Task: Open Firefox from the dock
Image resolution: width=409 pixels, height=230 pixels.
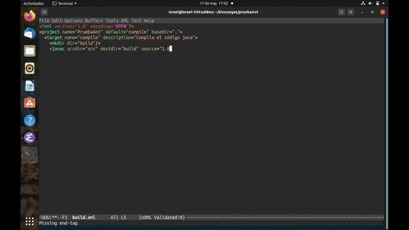Action: [x=29, y=16]
